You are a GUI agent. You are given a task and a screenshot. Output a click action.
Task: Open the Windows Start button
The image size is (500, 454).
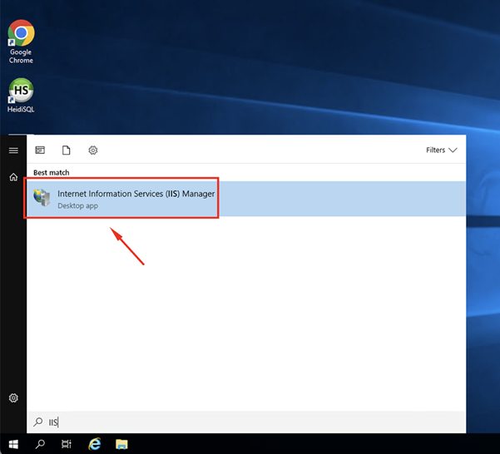13,444
